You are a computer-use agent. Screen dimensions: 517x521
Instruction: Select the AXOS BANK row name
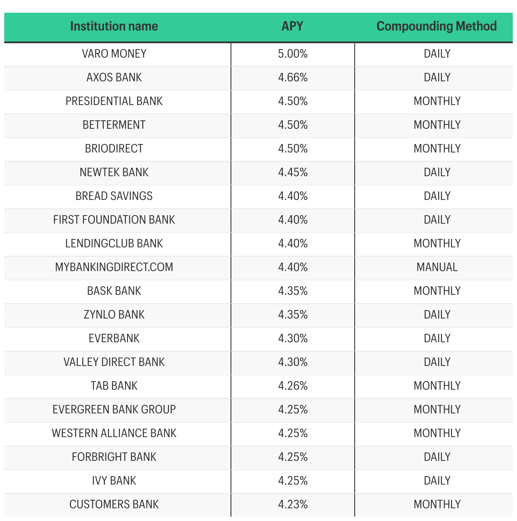tap(114, 78)
